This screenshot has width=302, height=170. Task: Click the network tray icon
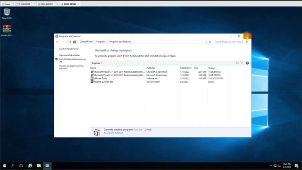click(275, 166)
